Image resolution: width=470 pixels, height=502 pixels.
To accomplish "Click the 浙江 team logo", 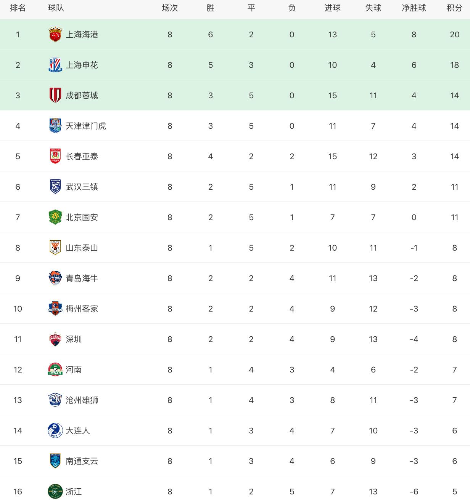I will [55, 492].
